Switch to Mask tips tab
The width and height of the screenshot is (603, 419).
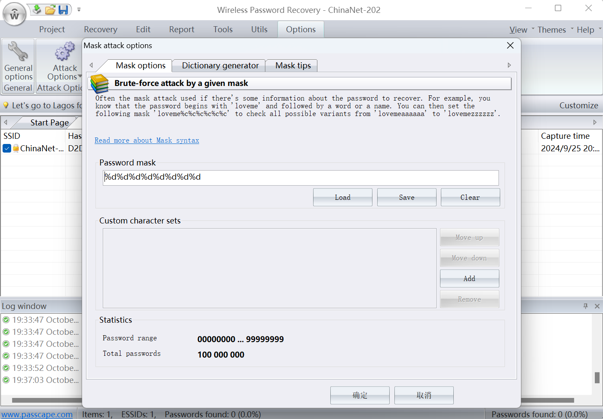(293, 65)
